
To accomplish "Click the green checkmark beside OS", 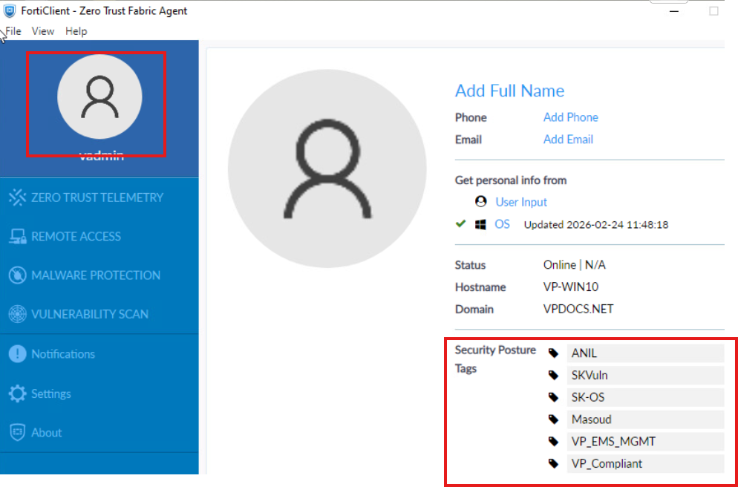I will (x=461, y=224).
